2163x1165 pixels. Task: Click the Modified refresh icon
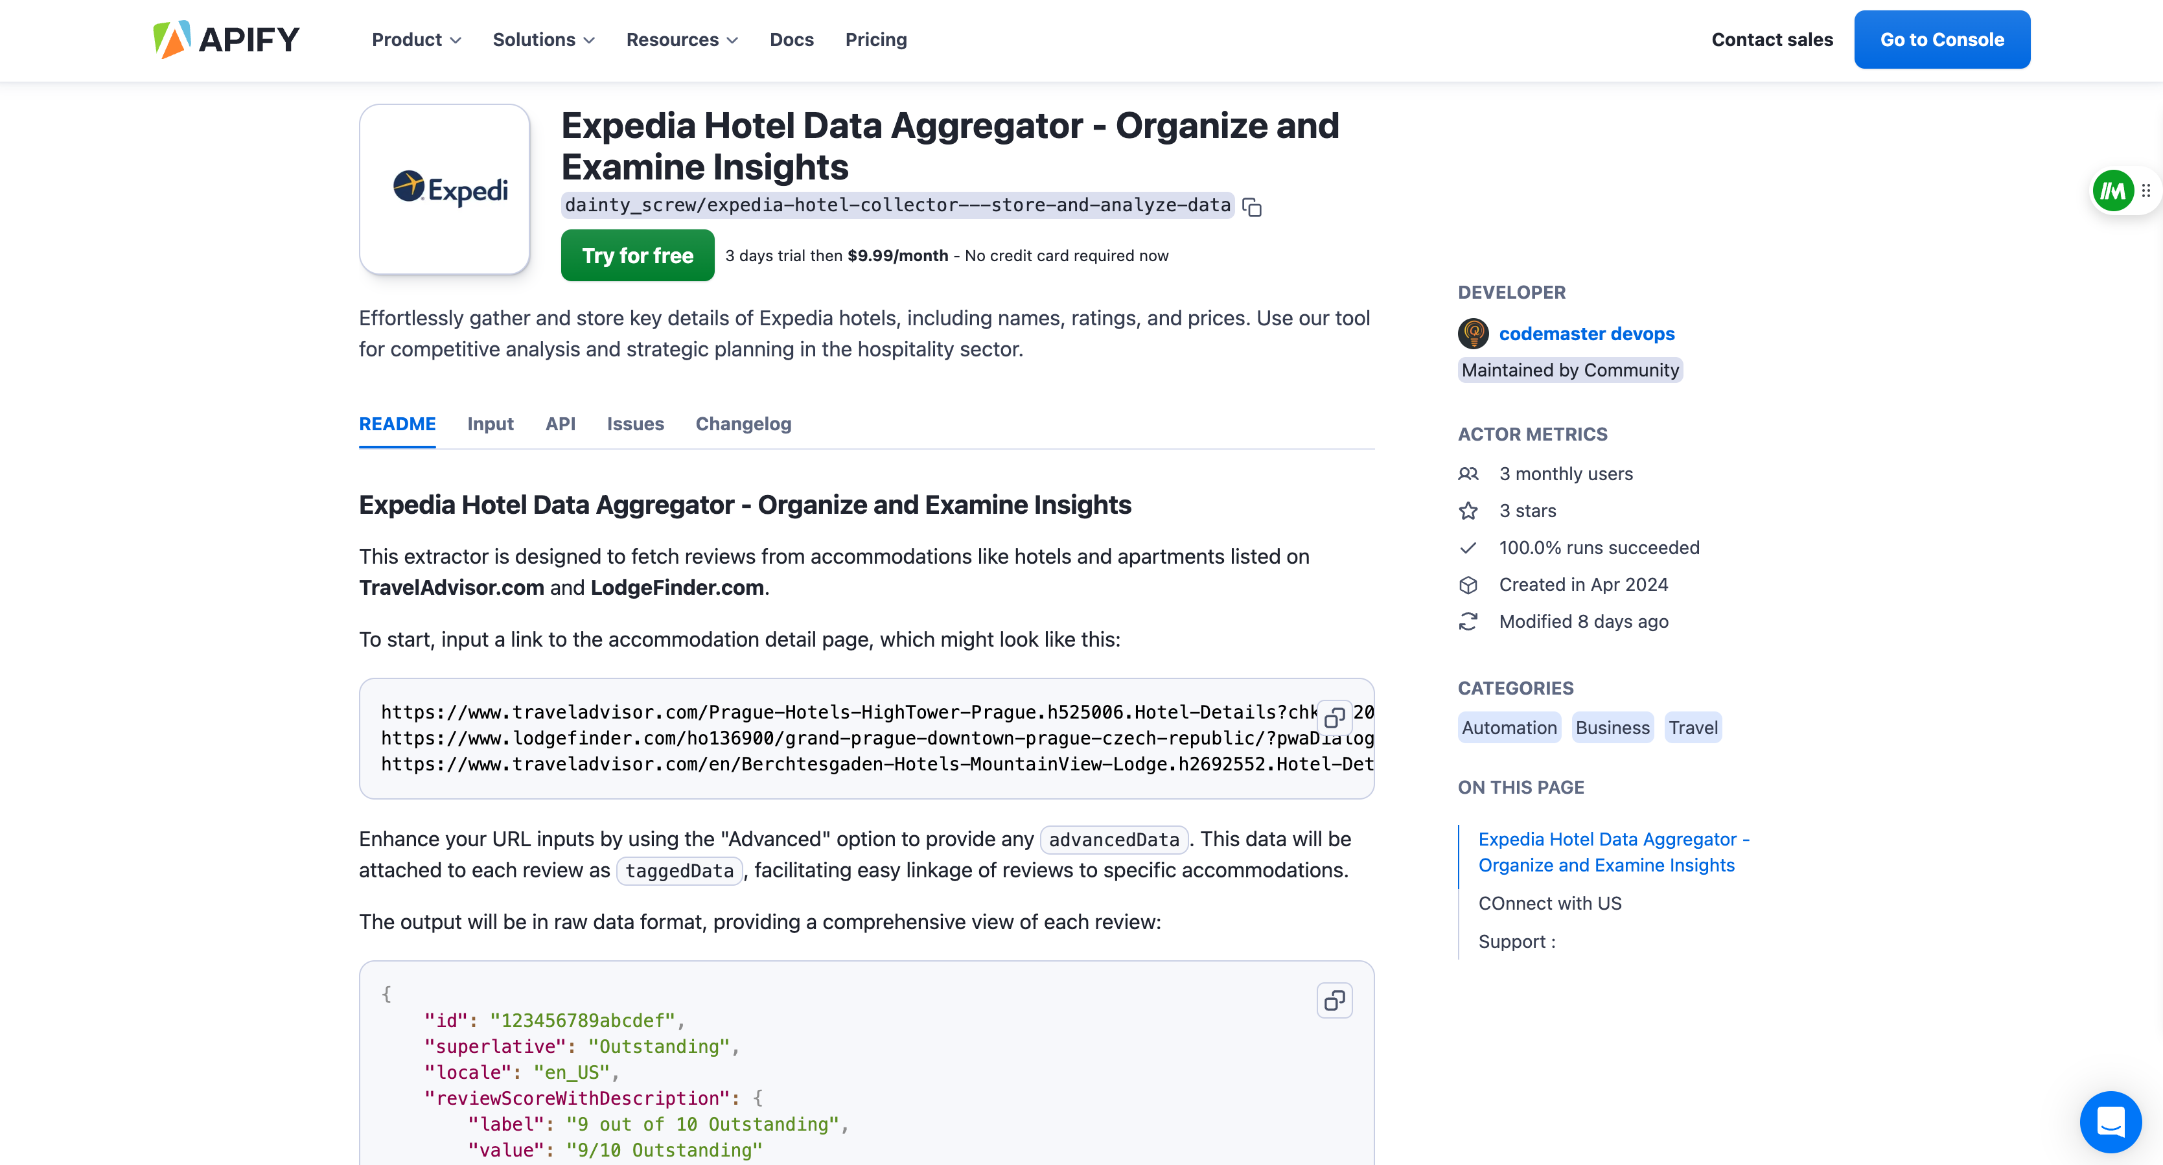point(1468,622)
